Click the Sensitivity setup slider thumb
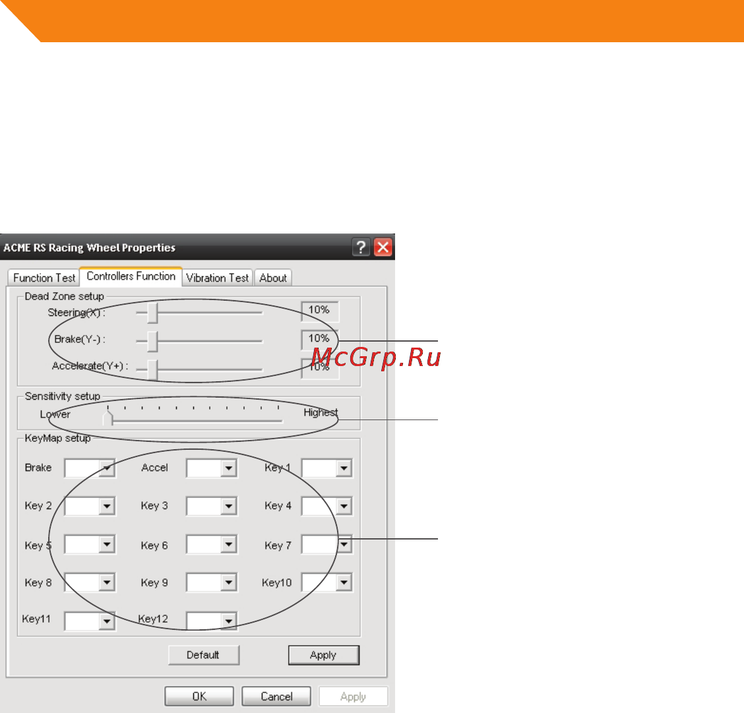This screenshot has height=713, width=744. click(108, 418)
